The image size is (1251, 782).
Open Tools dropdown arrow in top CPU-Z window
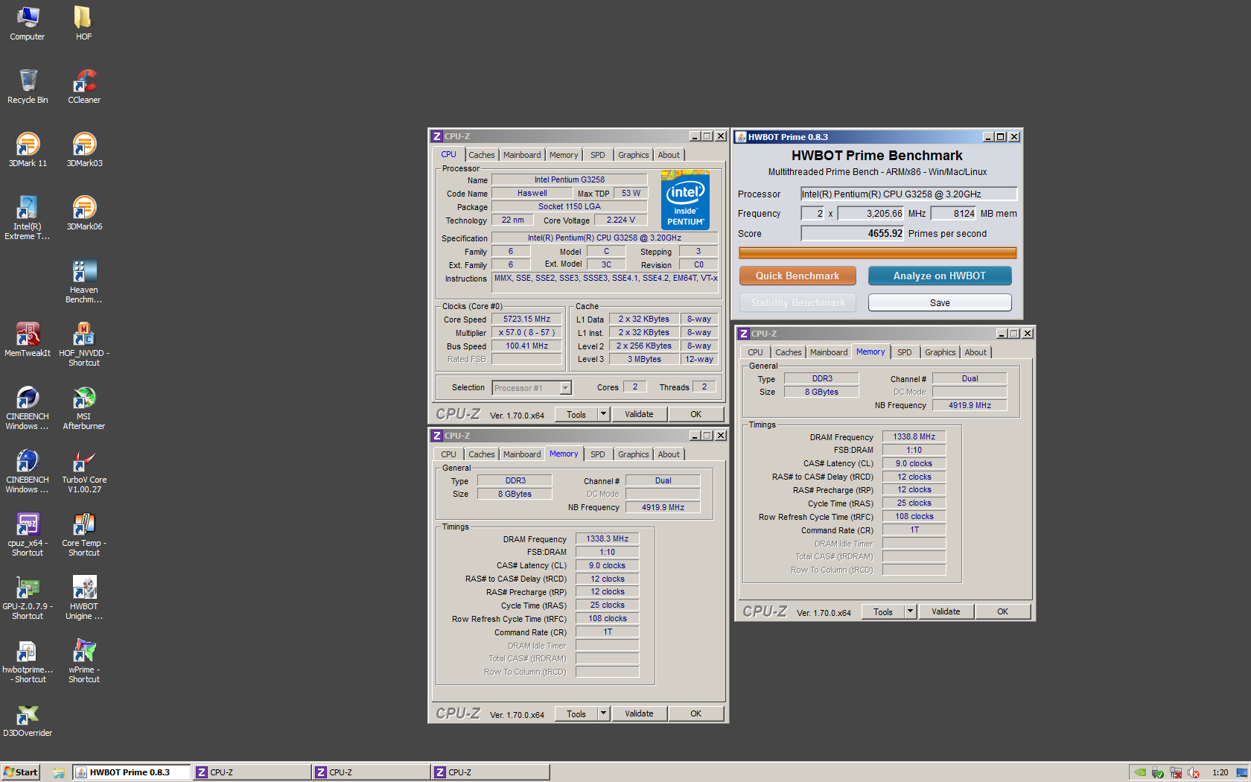(604, 414)
